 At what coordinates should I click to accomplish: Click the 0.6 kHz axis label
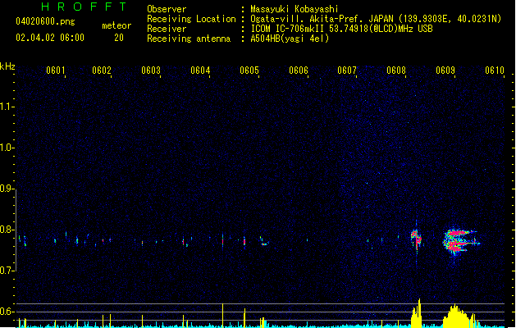tap(7, 312)
